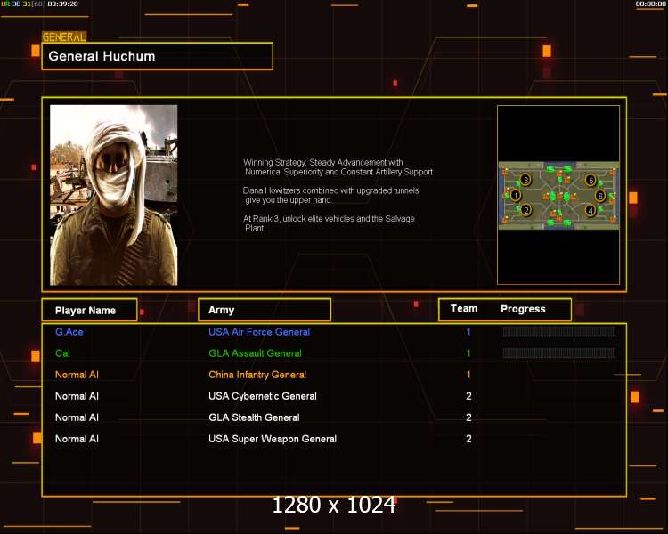Click USA Air Force General army entry

[x=259, y=332]
